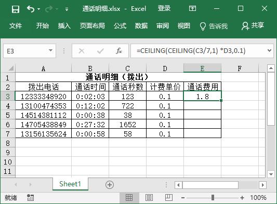Click vertical scrollbar up arrow
This screenshot has height=204, width=277.
pyautogui.click(x=271, y=69)
